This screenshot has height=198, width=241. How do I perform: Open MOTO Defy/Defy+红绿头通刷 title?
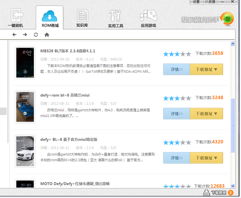coord(75,184)
